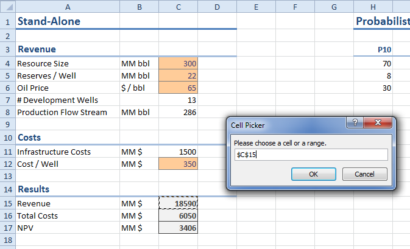Click the Total Costs value 6050
Viewport: 410px width, 249px height.
click(x=178, y=216)
